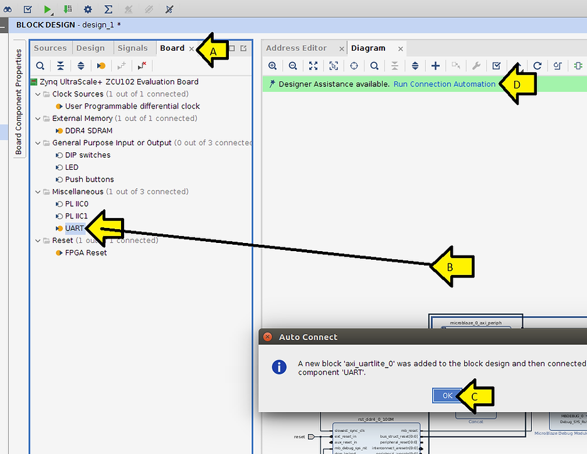This screenshot has width=587, height=454.
Task: Click Zoom Fit icon in Diagram toolbar
Action: coord(313,66)
